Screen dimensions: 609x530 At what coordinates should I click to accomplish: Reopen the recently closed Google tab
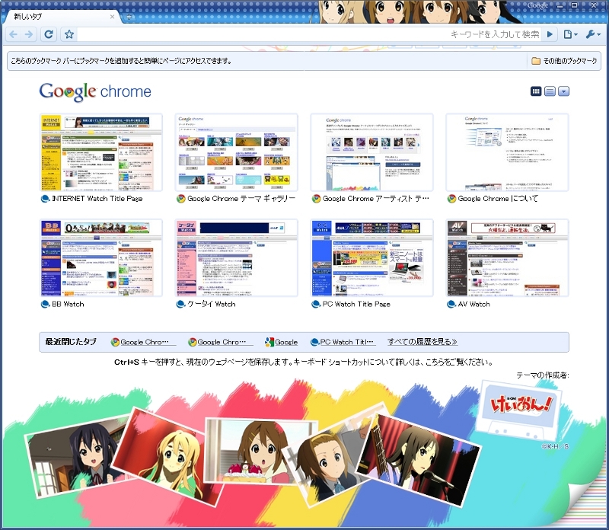coord(282,342)
